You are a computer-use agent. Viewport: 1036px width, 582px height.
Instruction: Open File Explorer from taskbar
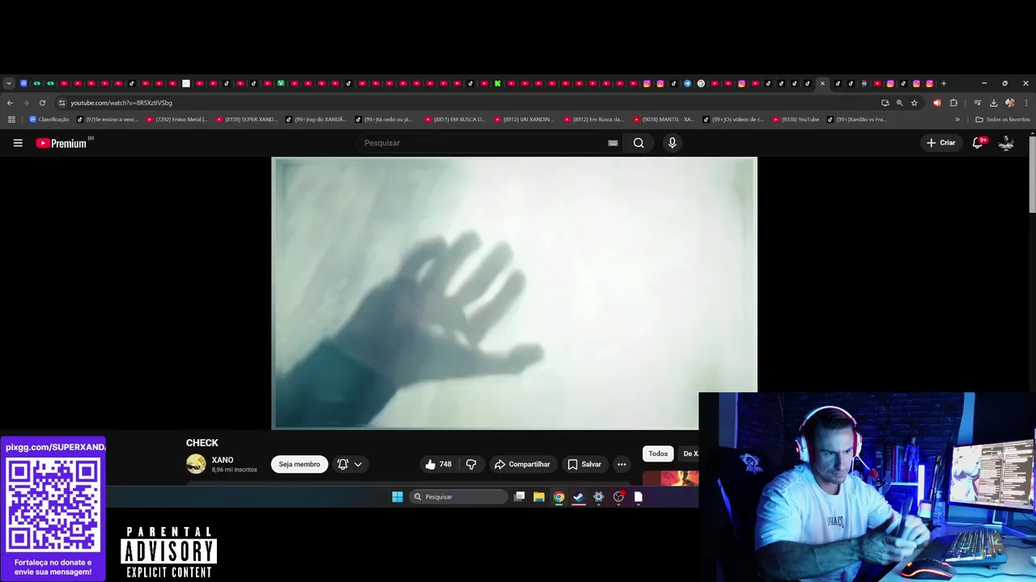(x=539, y=497)
